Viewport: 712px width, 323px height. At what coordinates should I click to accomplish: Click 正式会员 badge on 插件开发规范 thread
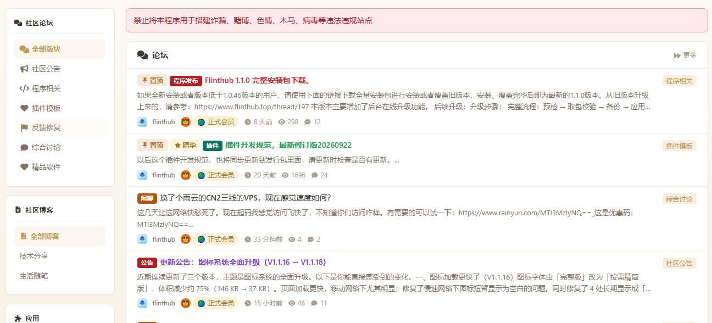point(216,175)
